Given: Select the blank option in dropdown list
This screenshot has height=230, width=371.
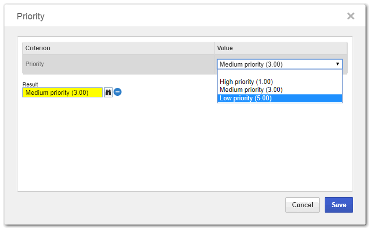Looking at the screenshot, I should [279, 74].
